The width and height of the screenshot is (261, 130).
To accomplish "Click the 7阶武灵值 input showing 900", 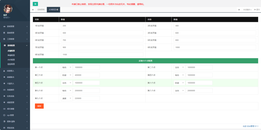I will point(102,47).
